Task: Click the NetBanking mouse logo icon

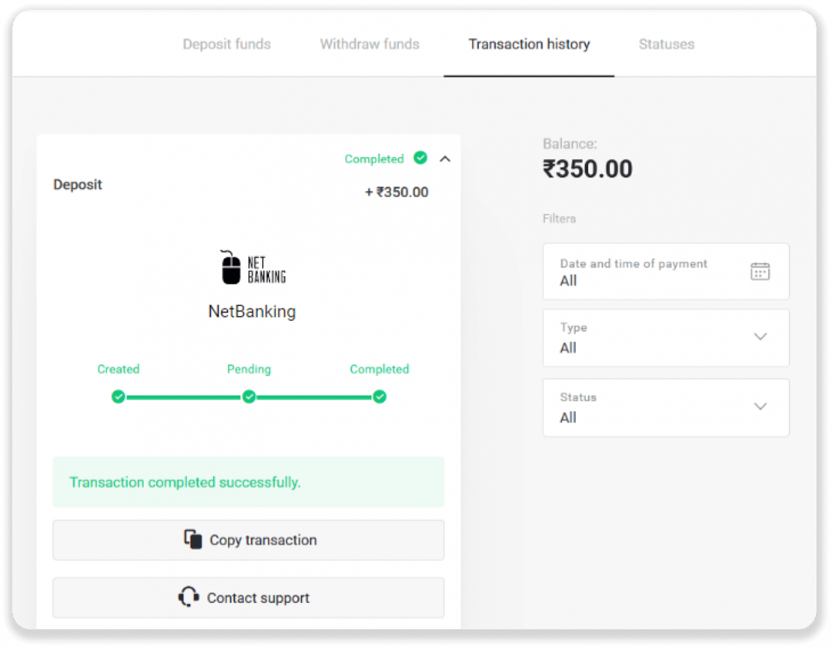Action: [231, 267]
